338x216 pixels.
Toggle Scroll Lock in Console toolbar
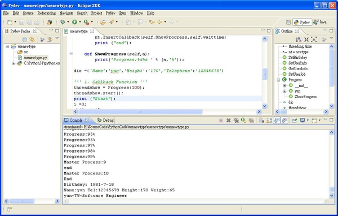click(269, 121)
